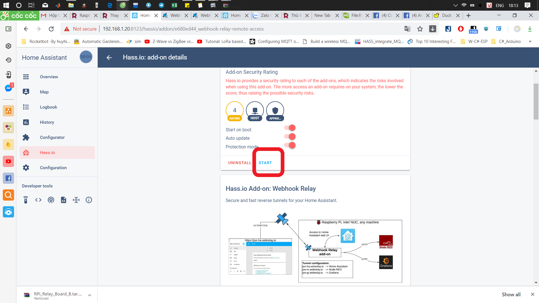The image size is (539, 303).
Task: Open a new browser tab
Action: coord(468,15)
